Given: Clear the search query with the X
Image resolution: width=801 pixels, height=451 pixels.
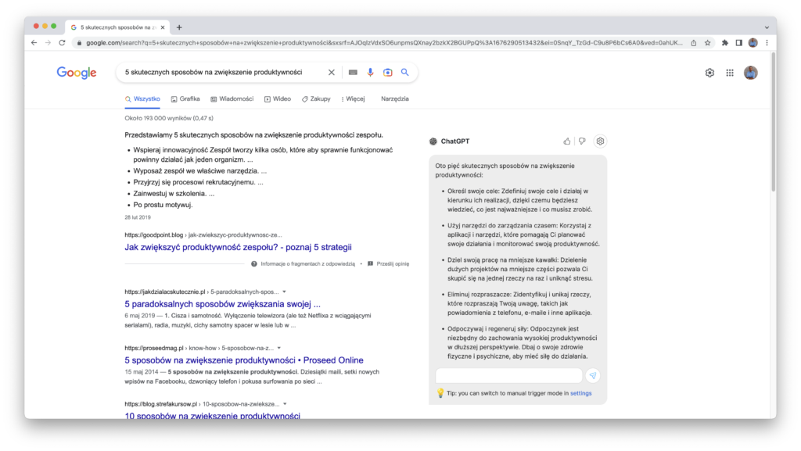Looking at the screenshot, I should click(x=331, y=73).
